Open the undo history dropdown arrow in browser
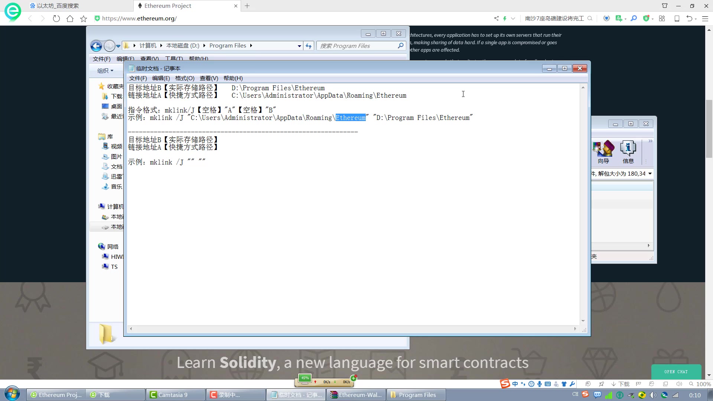This screenshot has width=713, height=401. (x=696, y=19)
